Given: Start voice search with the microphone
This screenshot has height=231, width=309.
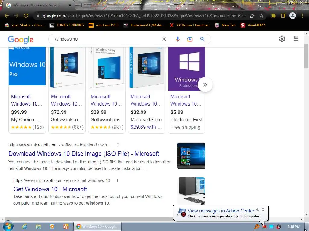Looking at the screenshot, I should click(x=177, y=39).
